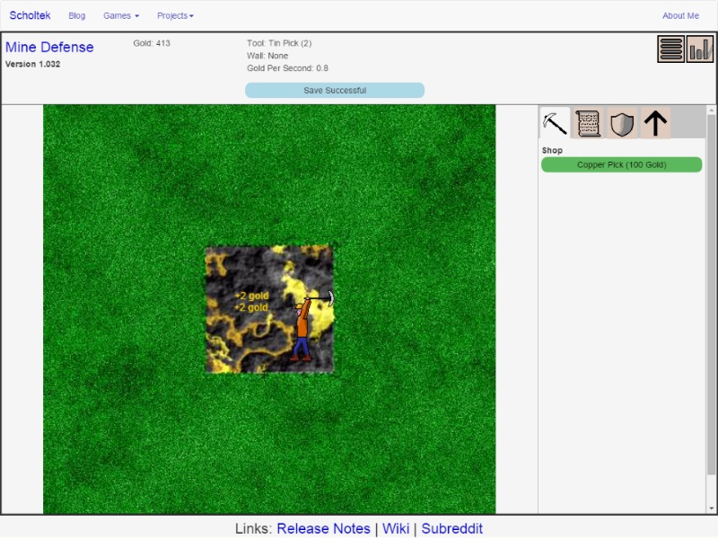718x539 pixels.
Task: Open the Release Notes link
Action: (323, 528)
